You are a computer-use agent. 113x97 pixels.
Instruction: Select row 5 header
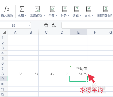4,58
